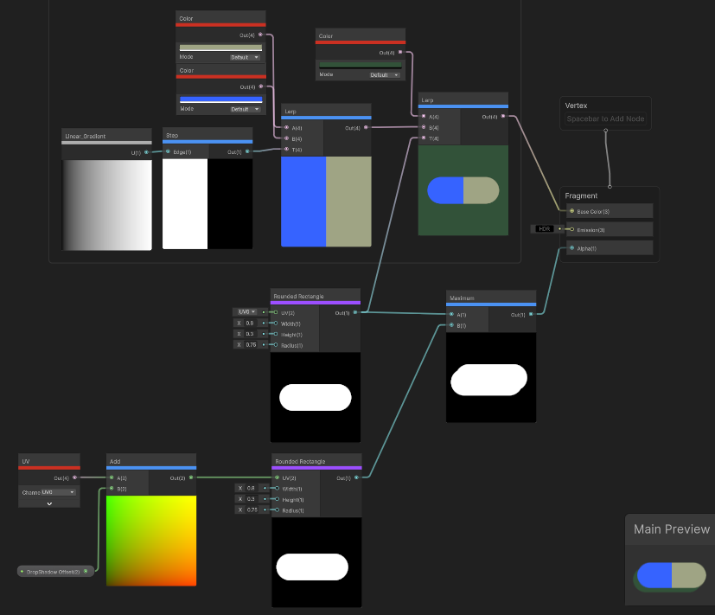Click Height 0.3 field of Rounded Rectangle fed by Add
This screenshot has height=615, width=715.
click(x=251, y=499)
